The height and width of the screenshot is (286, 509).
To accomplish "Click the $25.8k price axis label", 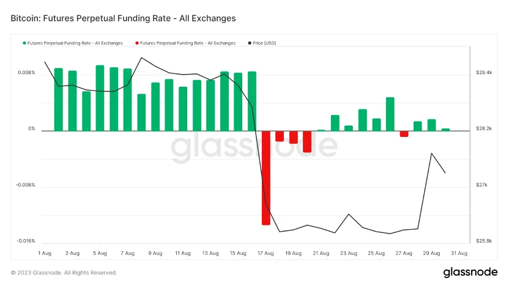I will click(x=484, y=241).
